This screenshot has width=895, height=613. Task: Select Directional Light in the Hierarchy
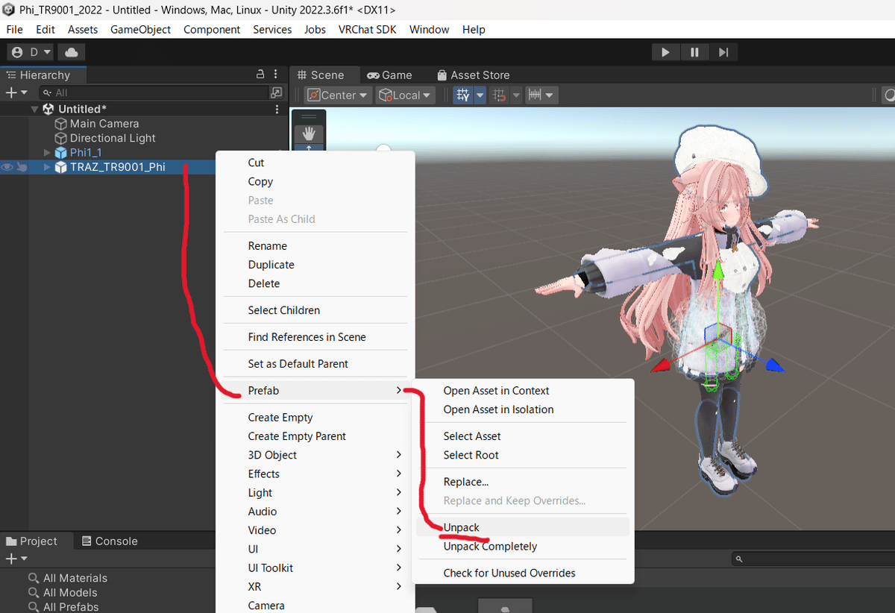click(x=113, y=138)
